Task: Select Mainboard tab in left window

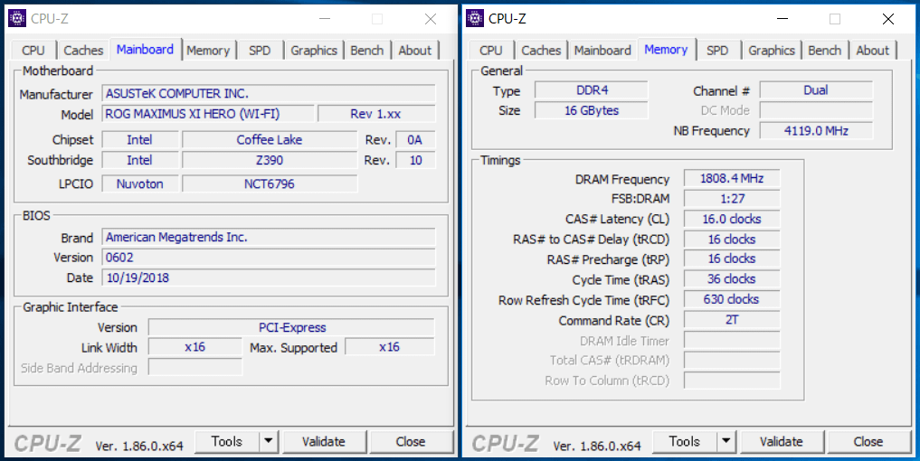Action: coord(145,50)
